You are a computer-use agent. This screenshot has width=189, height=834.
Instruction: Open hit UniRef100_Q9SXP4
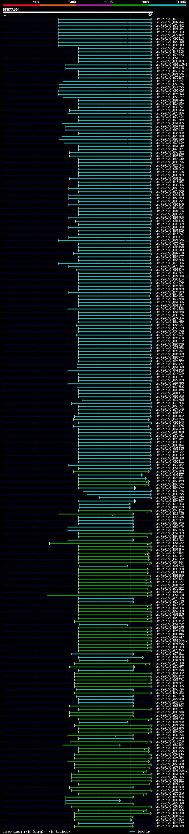click(169, 110)
